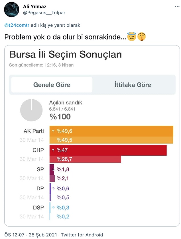Click the Ali Yılmaz display name

(35, 7)
